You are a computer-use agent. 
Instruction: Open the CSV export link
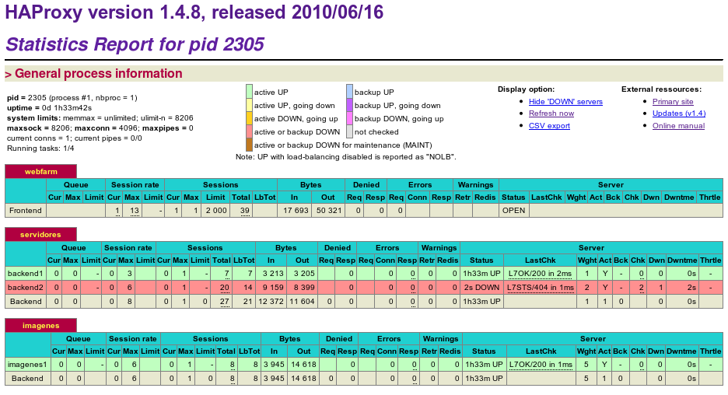point(549,126)
